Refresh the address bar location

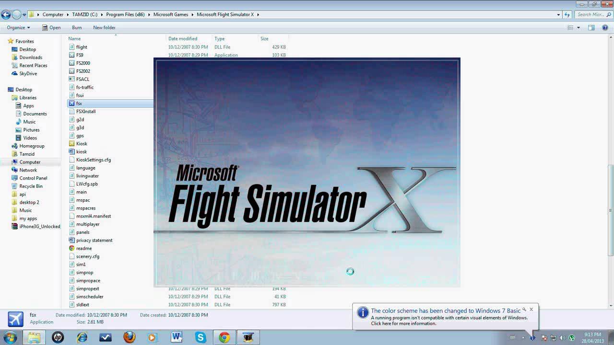[567, 14]
